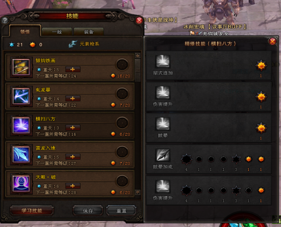
Task: Click the 学习技能 button
Action: [32, 211]
